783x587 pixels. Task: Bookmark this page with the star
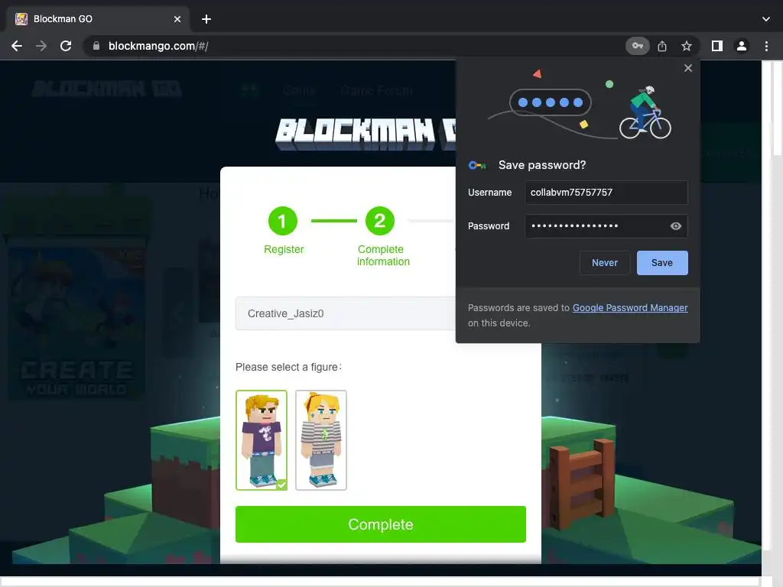click(x=687, y=46)
